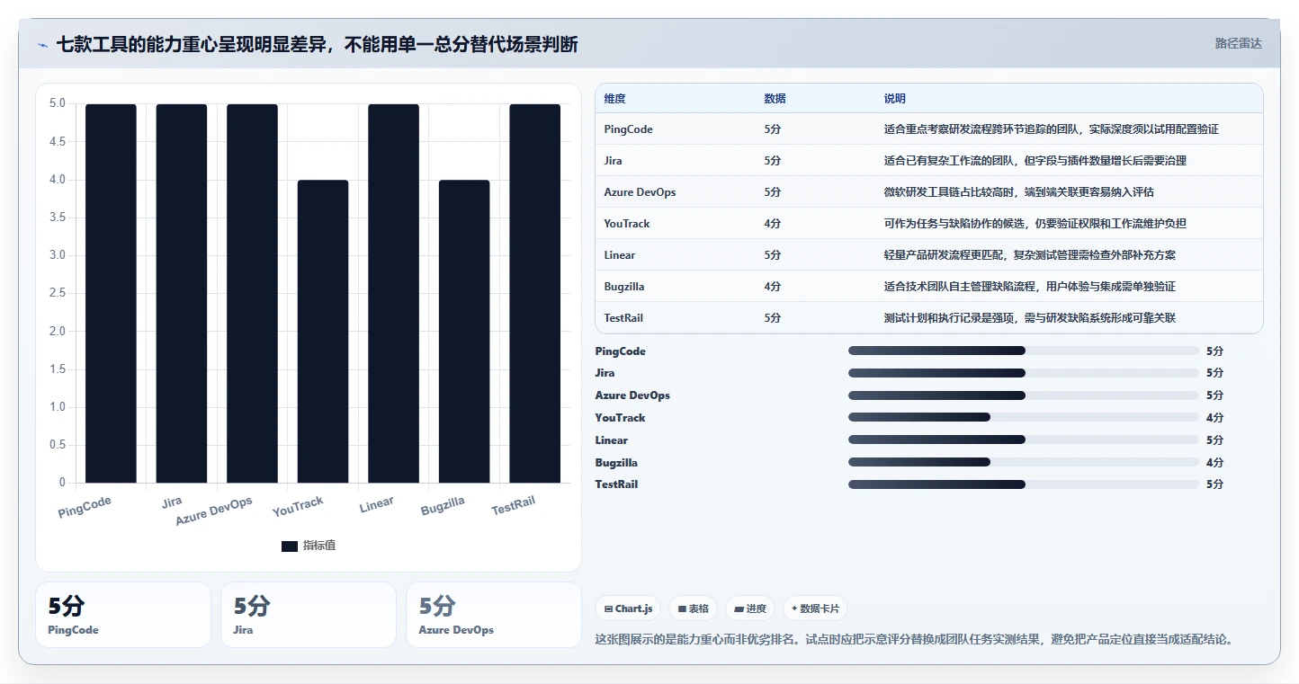Viewport: 1299px width, 684px height.
Task: Click the Bugzilla bar in the chart
Action: point(464,332)
